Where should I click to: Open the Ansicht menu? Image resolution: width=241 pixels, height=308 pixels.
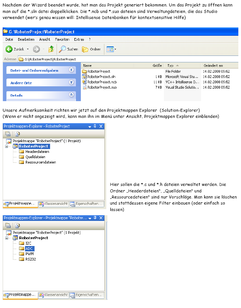[x=44, y=39]
